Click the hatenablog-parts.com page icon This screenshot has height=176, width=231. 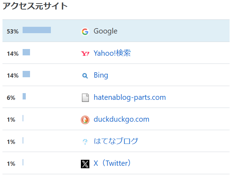85,98
